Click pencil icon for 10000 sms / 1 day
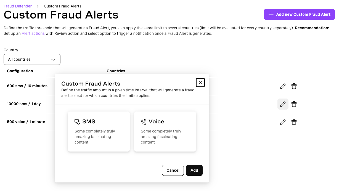This screenshot has width=339, height=191. click(x=283, y=104)
